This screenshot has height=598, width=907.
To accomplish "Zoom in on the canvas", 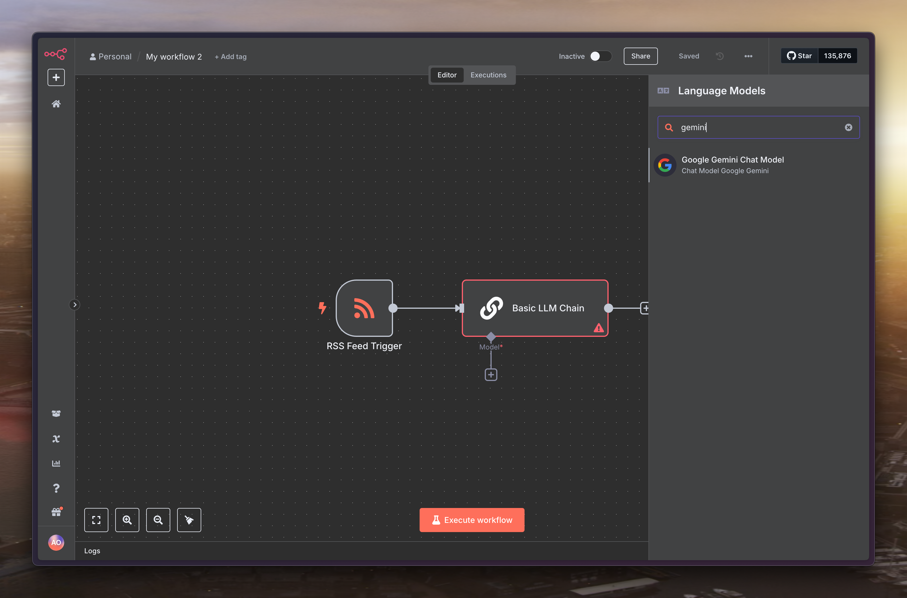I will tap(127, 520).
